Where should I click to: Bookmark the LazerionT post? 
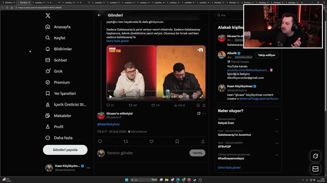[x=177, y=141]
